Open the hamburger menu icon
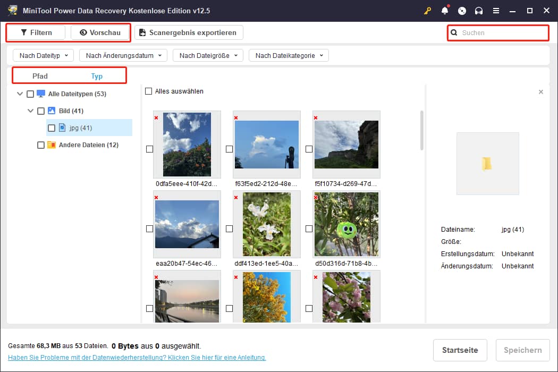The image size is (558, 372). [496, 11]
